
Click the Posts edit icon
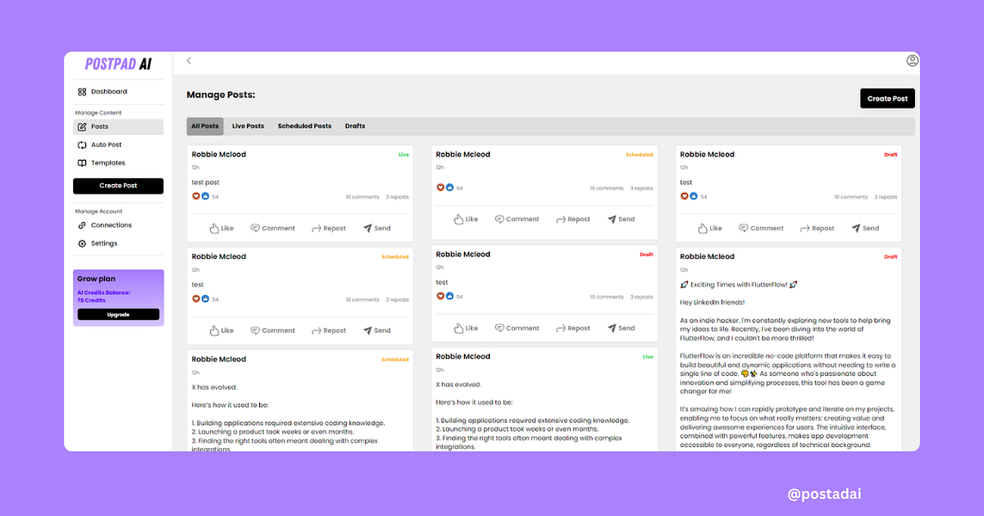pos(82,126)
